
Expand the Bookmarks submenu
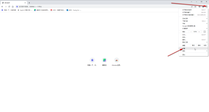click(193, 24)
